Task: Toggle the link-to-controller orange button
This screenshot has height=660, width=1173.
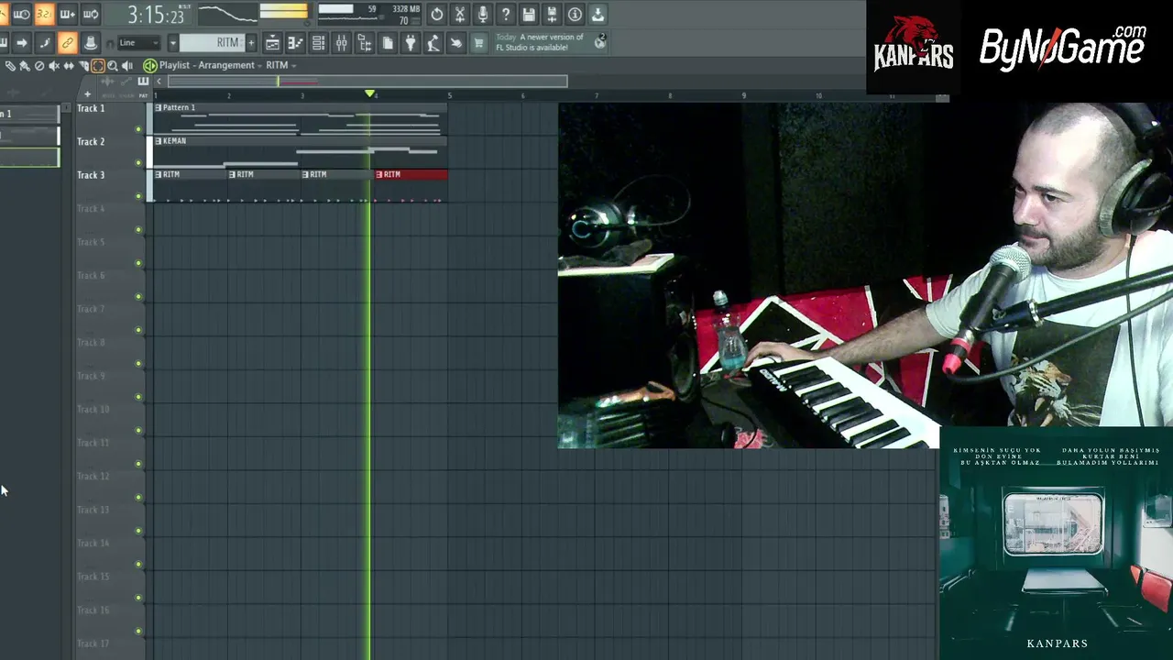Action: 67,43
